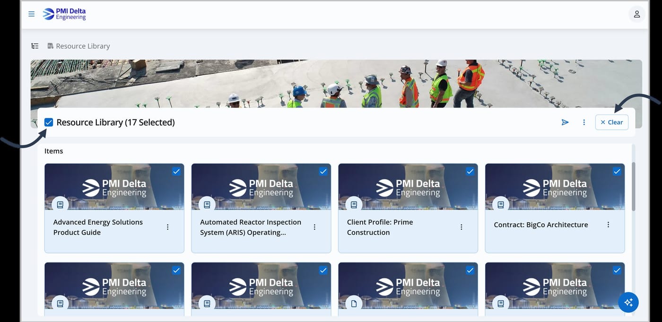Open Client Profile: Prime Construction options menu
Screen dimensions: 662x322
point(462,227)
